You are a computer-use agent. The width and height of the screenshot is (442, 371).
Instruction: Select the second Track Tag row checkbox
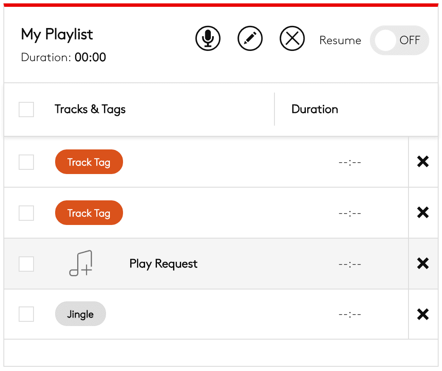tap(26, 213)
